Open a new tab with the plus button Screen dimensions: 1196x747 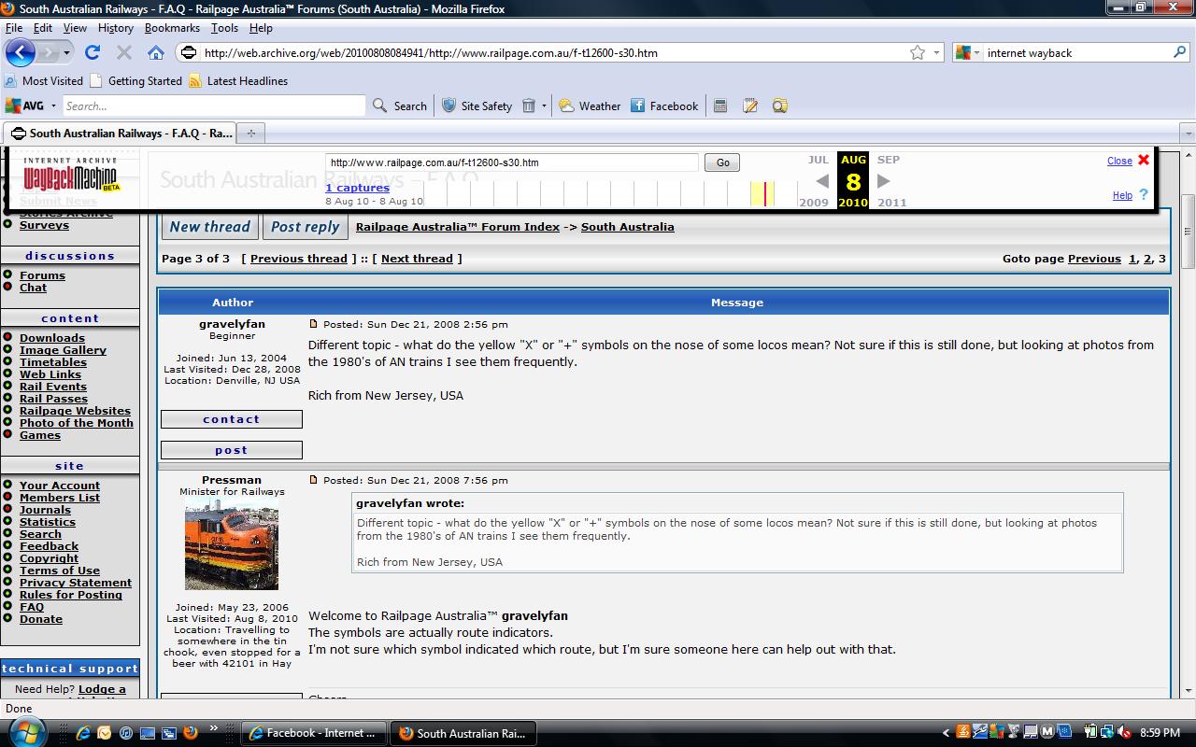tap(250, 133)
